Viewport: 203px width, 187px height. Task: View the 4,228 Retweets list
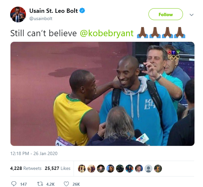[x=26, y=168]
